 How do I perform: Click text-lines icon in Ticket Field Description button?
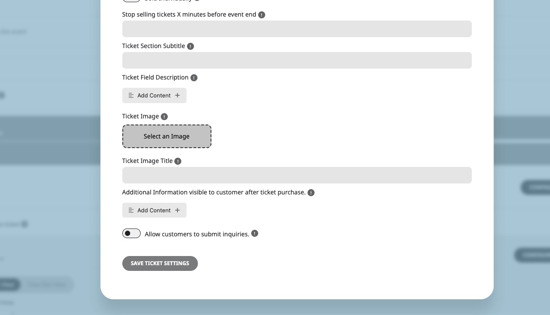click(x=131, y=95)
